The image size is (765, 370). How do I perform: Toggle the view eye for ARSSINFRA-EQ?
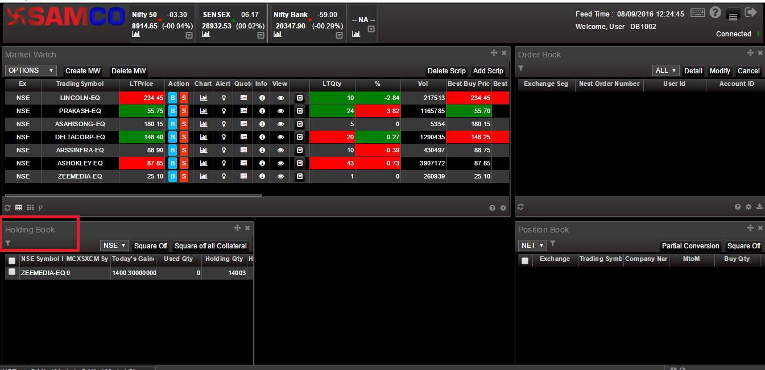pyautogui.click(x=280, y=150)
